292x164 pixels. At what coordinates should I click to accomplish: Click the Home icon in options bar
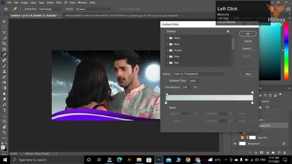6,9
